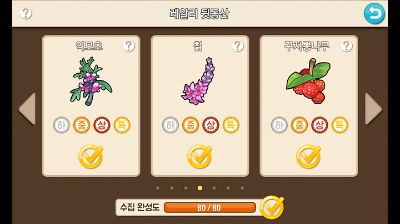Select the 중 grade badge for 칡
This screenshot has height=224, width=400.
[x=191, y=125]
